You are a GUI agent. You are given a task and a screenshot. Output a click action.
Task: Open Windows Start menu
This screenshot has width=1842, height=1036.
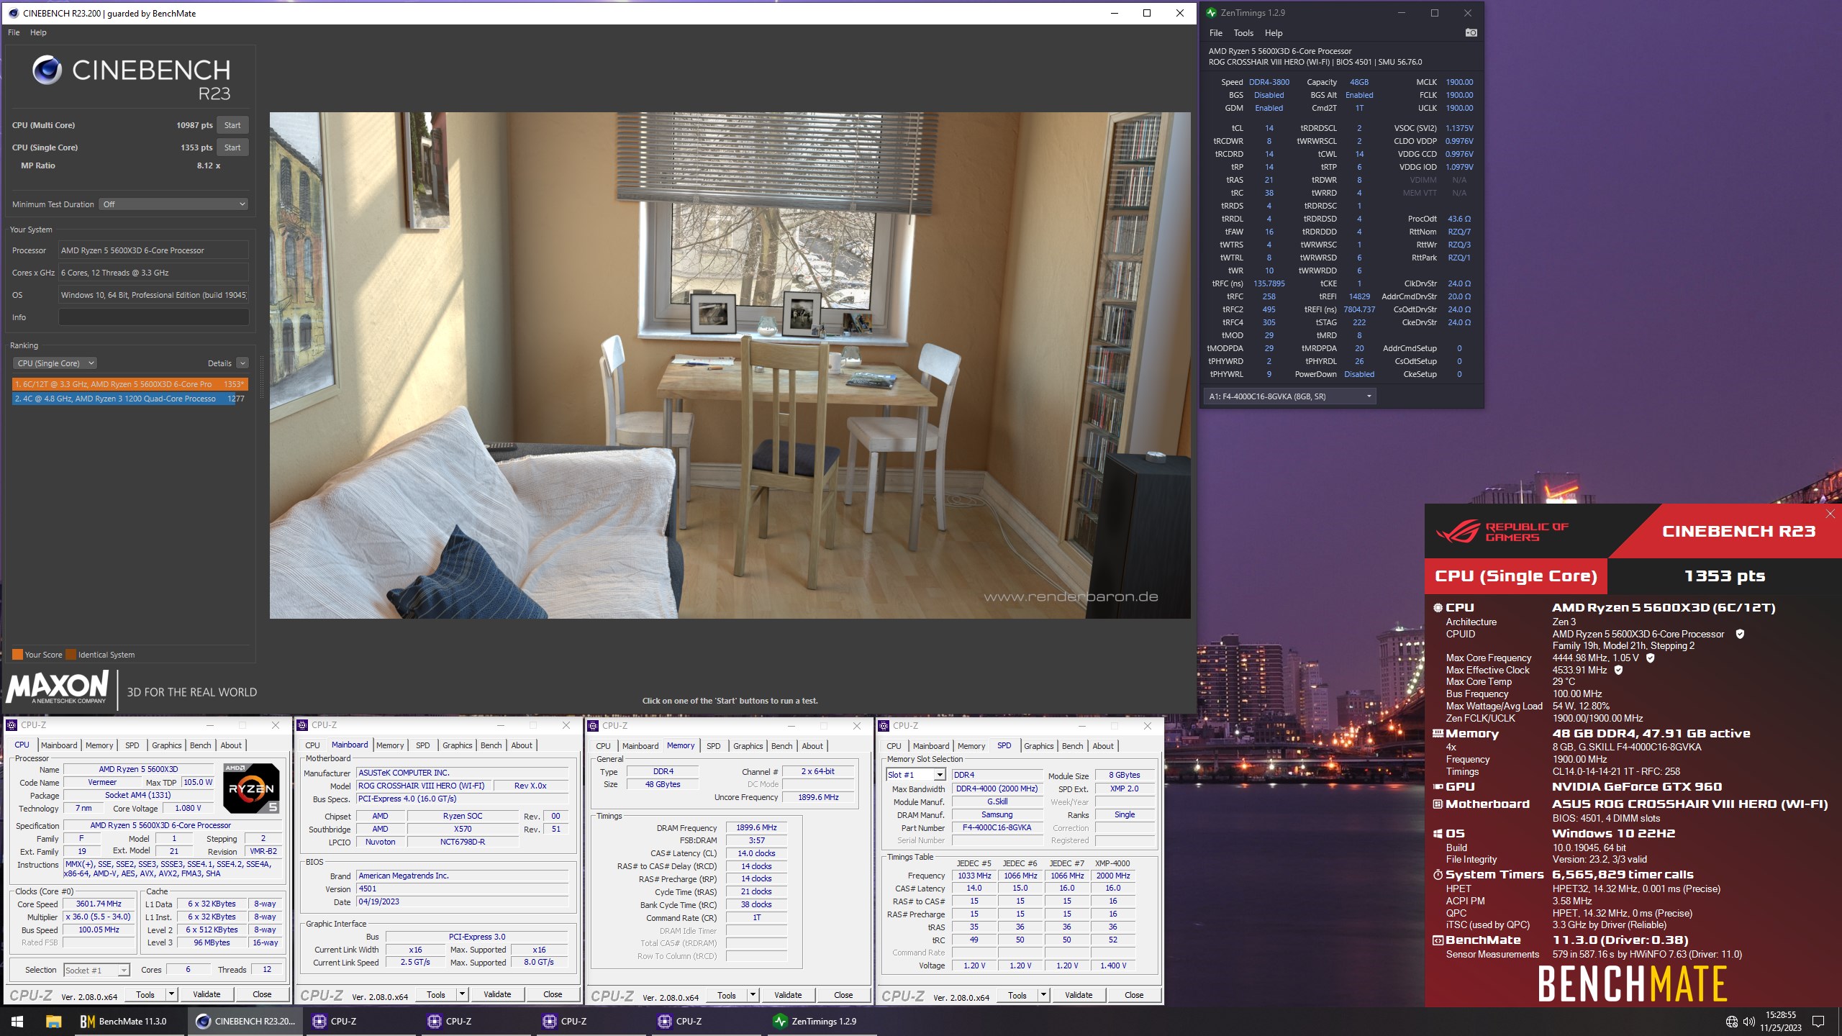click(17, 1021)
